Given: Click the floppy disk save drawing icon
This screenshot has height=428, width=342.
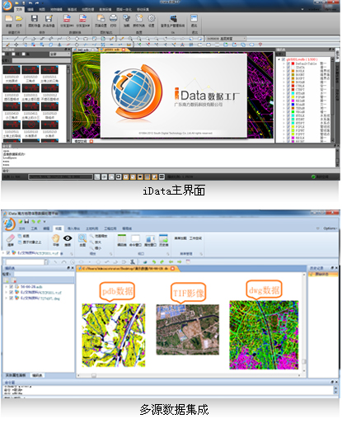Looking at the screenshot, I should tap(35, 18).
